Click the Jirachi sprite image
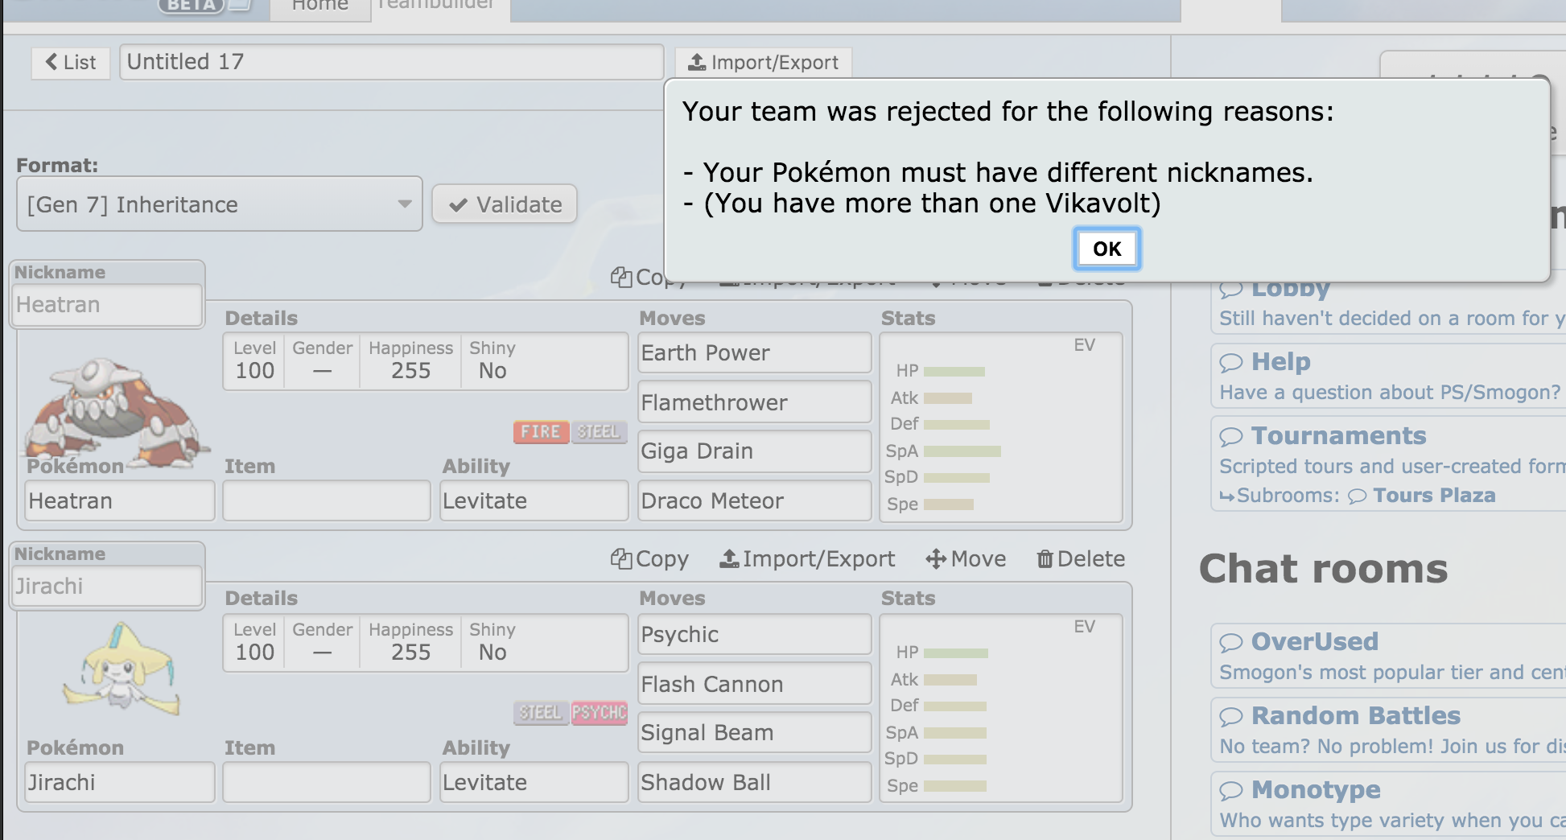Viewport: 1566px width, 840px height. tap(121, 668)
